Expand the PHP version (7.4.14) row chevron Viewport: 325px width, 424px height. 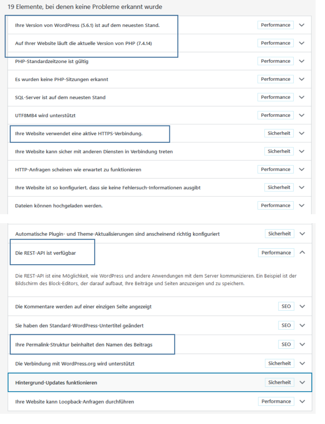(x=301, y=43)
